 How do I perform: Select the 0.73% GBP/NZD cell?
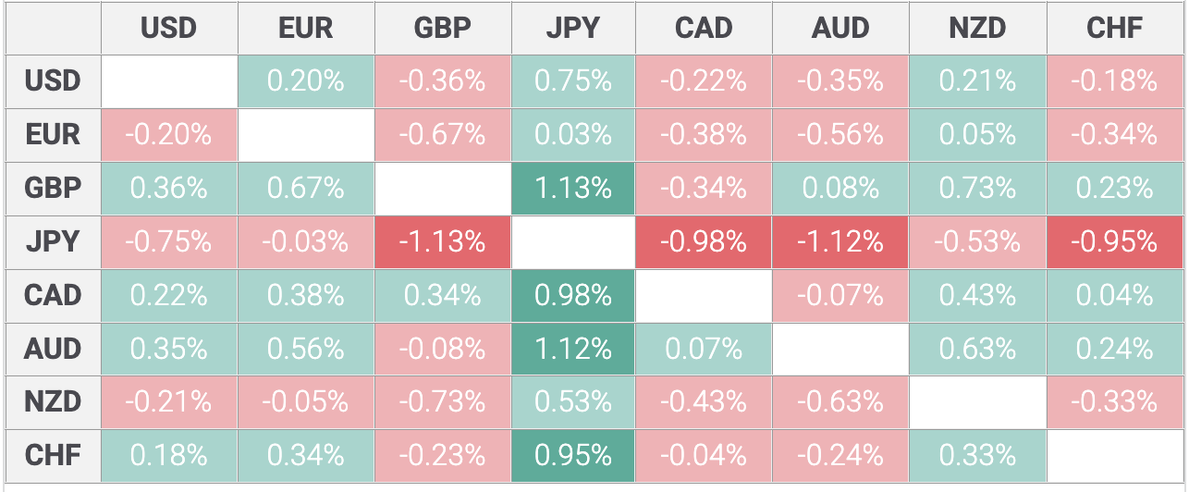977,188
